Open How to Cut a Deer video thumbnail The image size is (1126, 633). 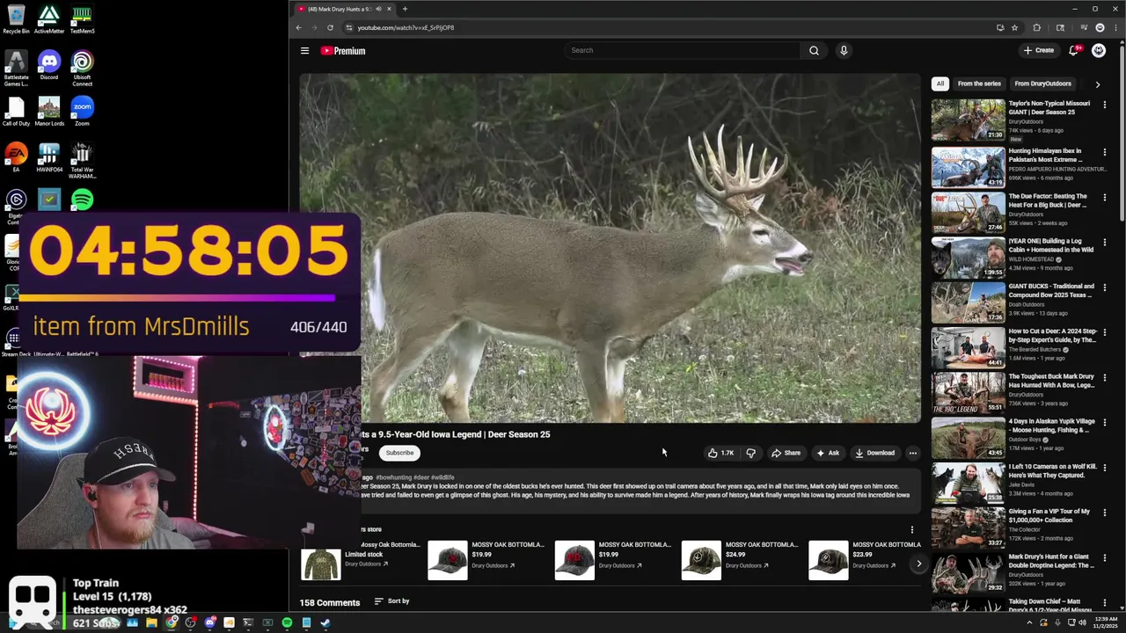(968, 347)
